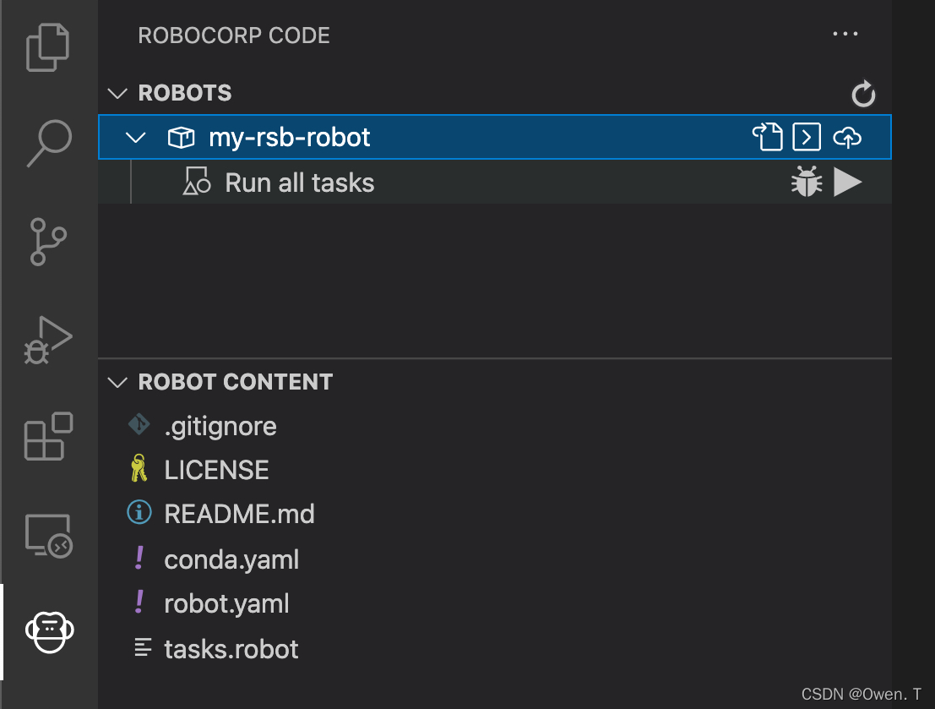Select the Run all tasks entry
This screenshot has height=709, width=935.
[x=299, y=183]
